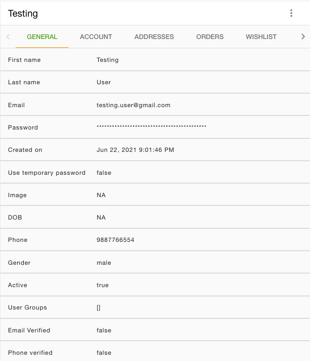The width and height of the screenshot is (310, 361).
Task: Click the left tab scroll chevron
Action: [x=8, y=36]
